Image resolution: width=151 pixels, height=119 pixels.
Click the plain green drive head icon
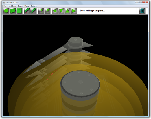click(x=33, y=11)
